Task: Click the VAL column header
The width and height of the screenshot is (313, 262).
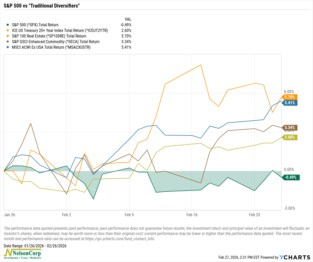Action: (128, 19)
